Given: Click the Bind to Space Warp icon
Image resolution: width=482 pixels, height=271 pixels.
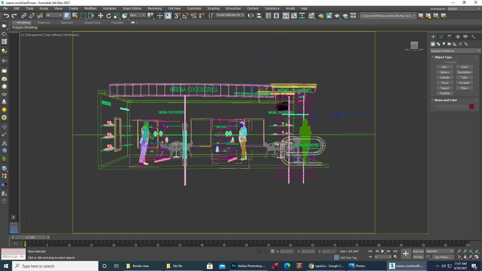Looking at the screenshot, I should click(40, 16).
